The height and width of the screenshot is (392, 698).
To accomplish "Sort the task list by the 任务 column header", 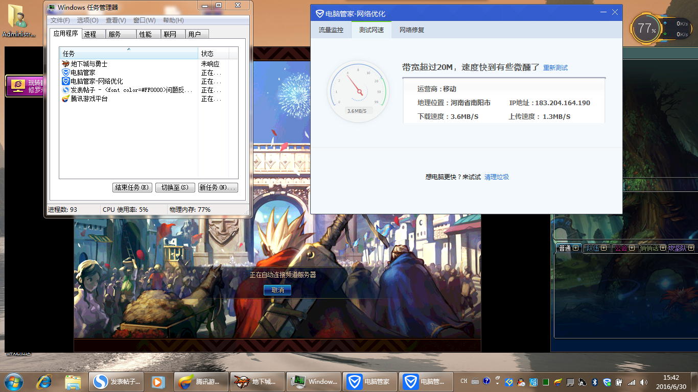I will 129,54.
